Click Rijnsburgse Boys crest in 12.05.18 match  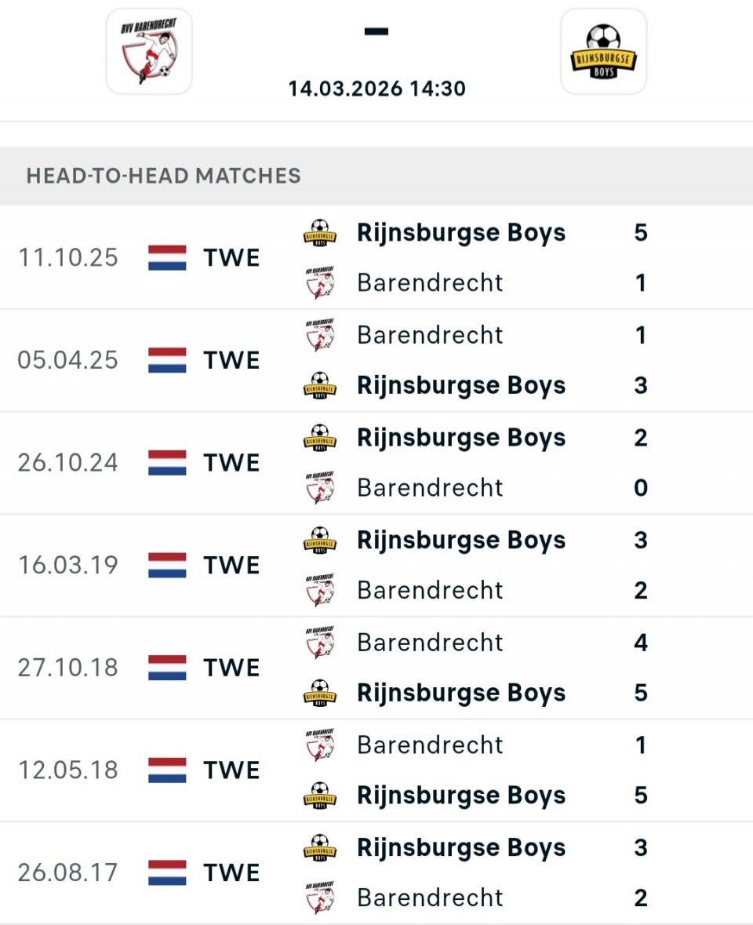[320, 796]
